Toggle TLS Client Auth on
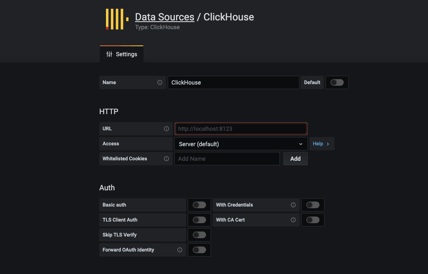The width and height of the screenshot is (428, 274). (x=199, y=219)
